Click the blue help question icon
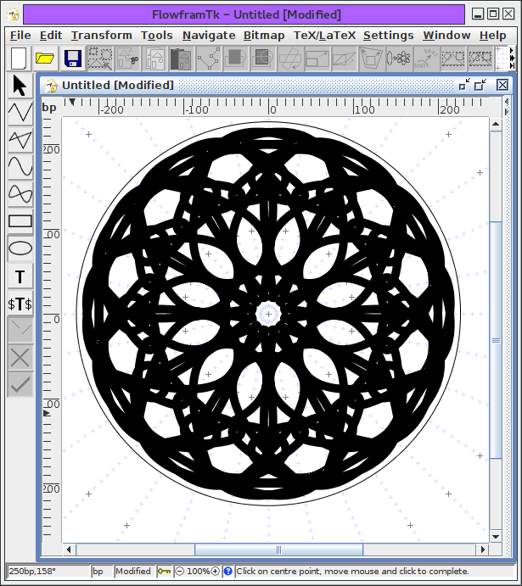Screen dimensions: 522x586 pyautogui.click(x=227, y=571)
